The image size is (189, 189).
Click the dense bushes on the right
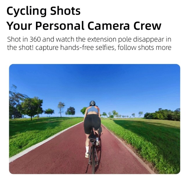coord(162,115)
